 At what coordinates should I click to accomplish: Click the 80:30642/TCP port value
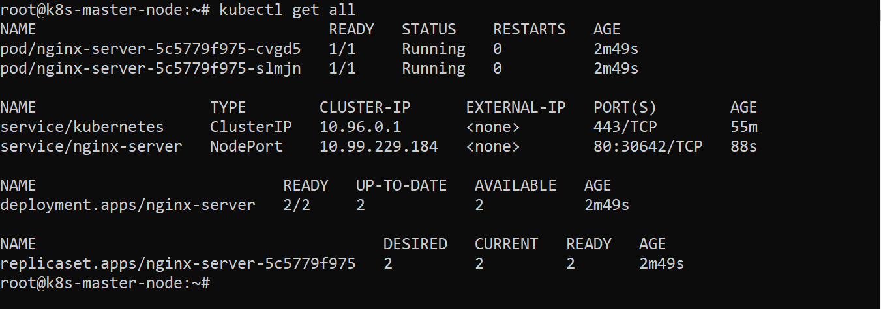coord(648,146)
